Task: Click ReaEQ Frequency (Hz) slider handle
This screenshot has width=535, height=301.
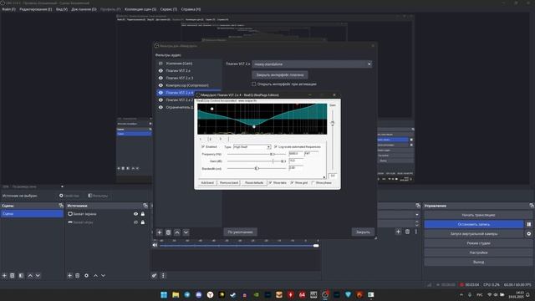Action: coord(273,154)
